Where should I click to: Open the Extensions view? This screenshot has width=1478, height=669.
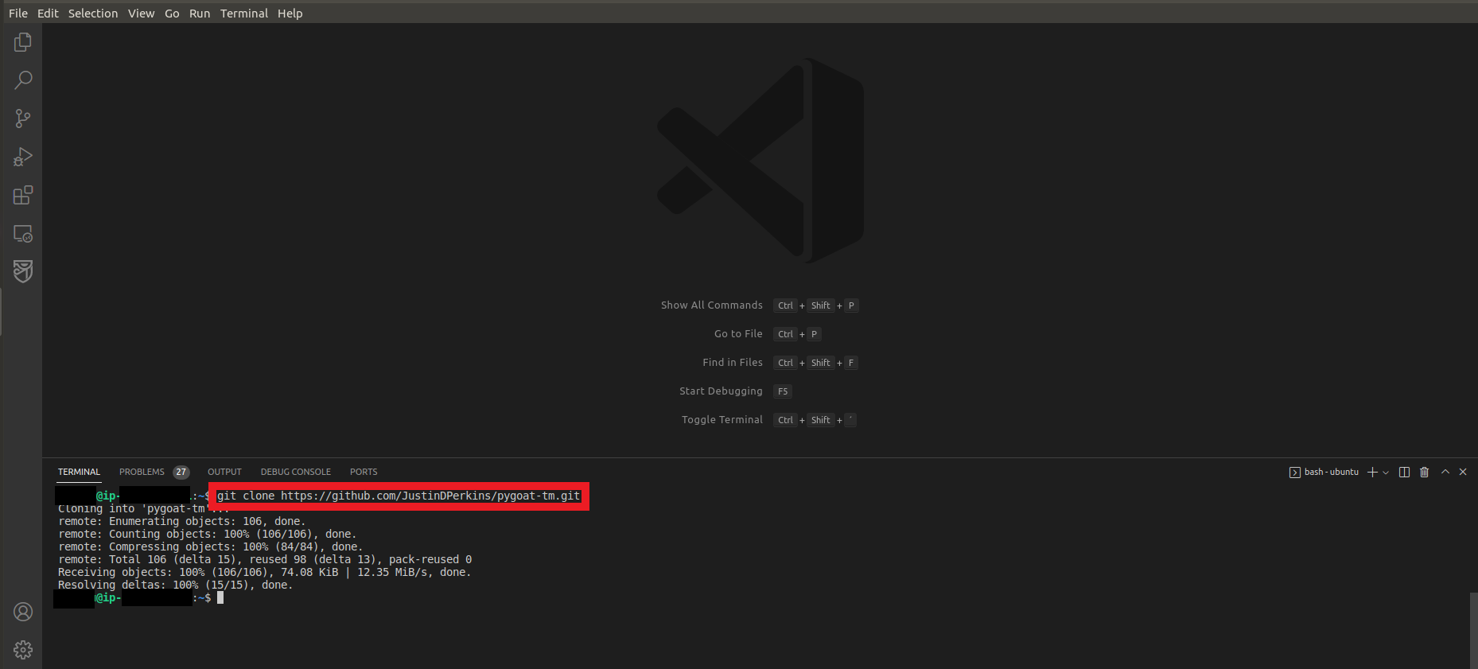point(23,195)
